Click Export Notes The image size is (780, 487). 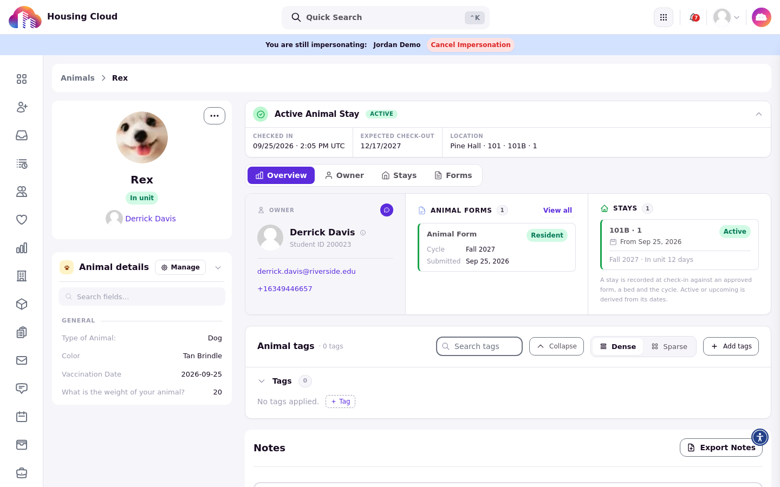[721, 447]
